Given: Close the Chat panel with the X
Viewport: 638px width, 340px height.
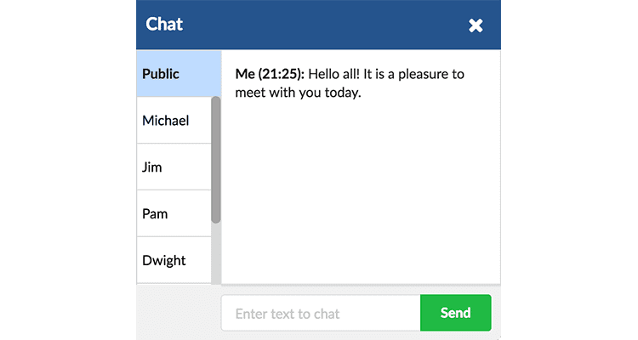Looking at the screenshot, I should point(476,25).
